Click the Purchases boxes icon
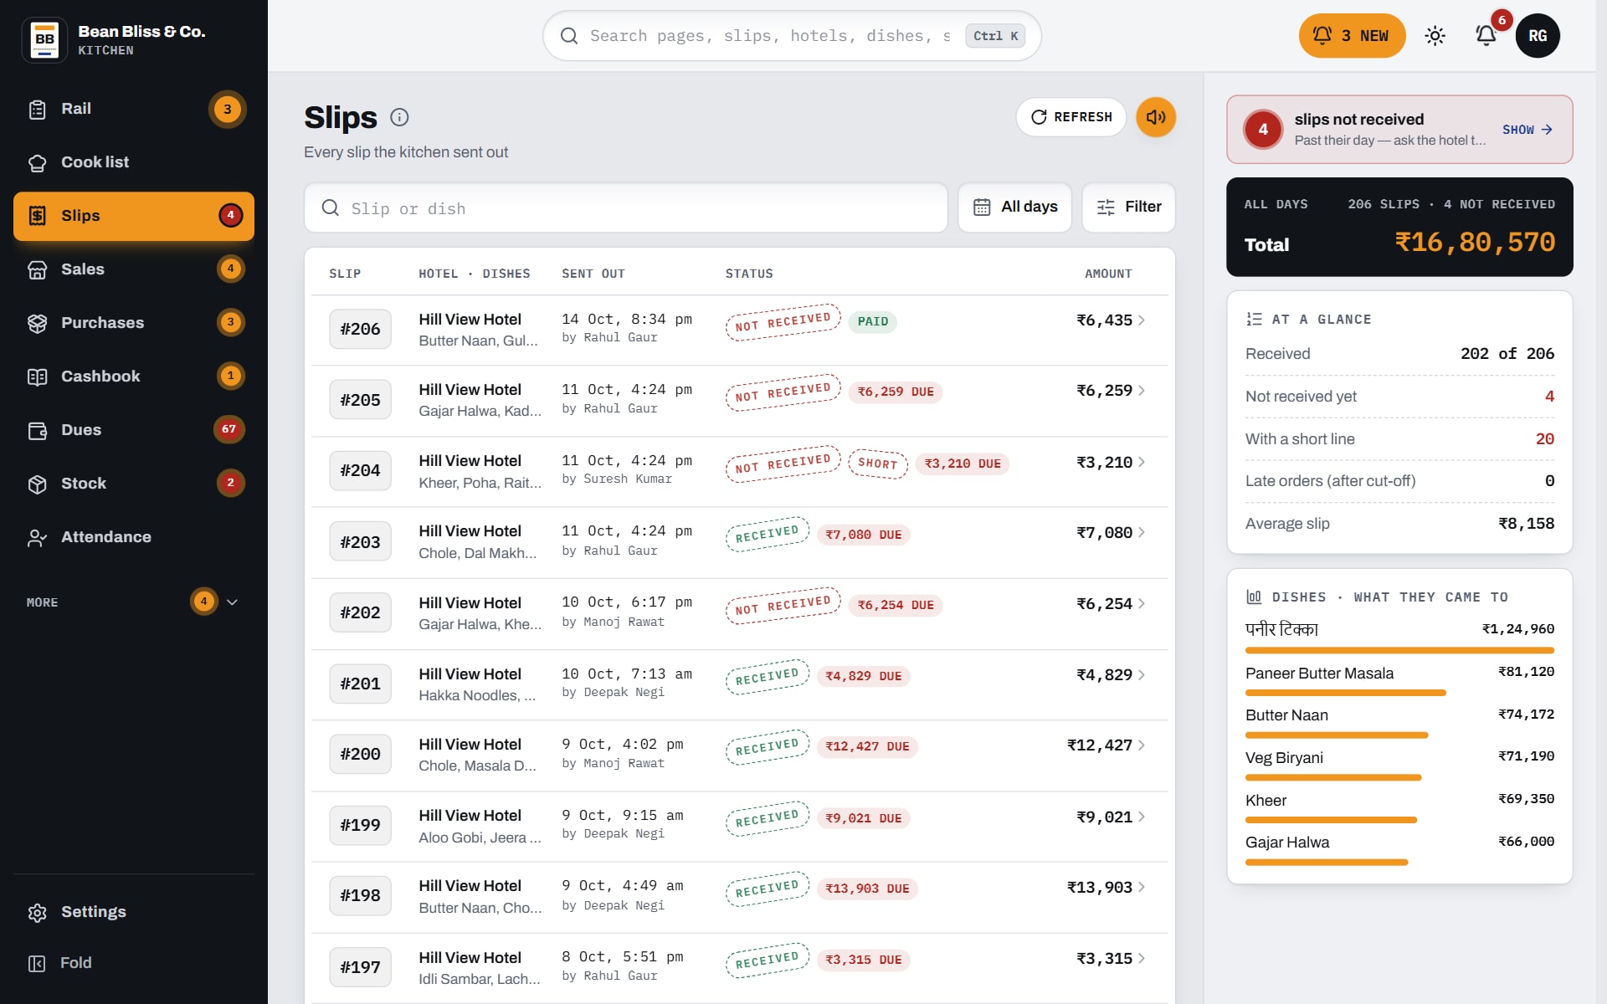 pyautogui.click(x=37, y=323)
